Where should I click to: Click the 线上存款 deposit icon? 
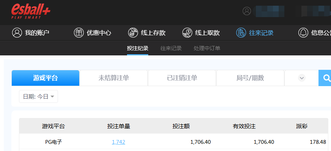(133, 33)
